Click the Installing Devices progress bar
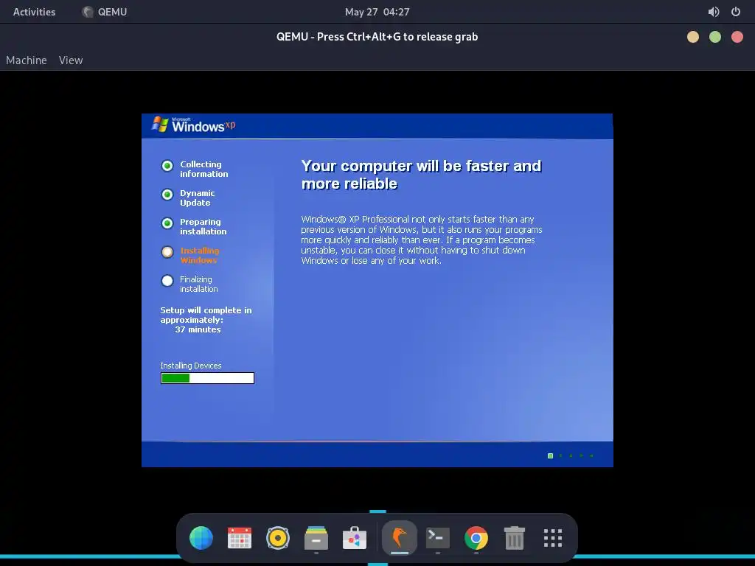The image size is (755, 566). pyautogui.click(x=207, y=378)
